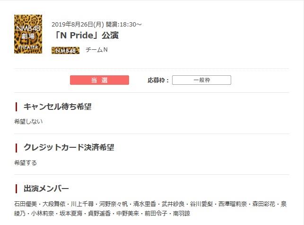Click the キャンセル待ち希望 section heading
Screen dimensions: 304x225
coord(57,107)
